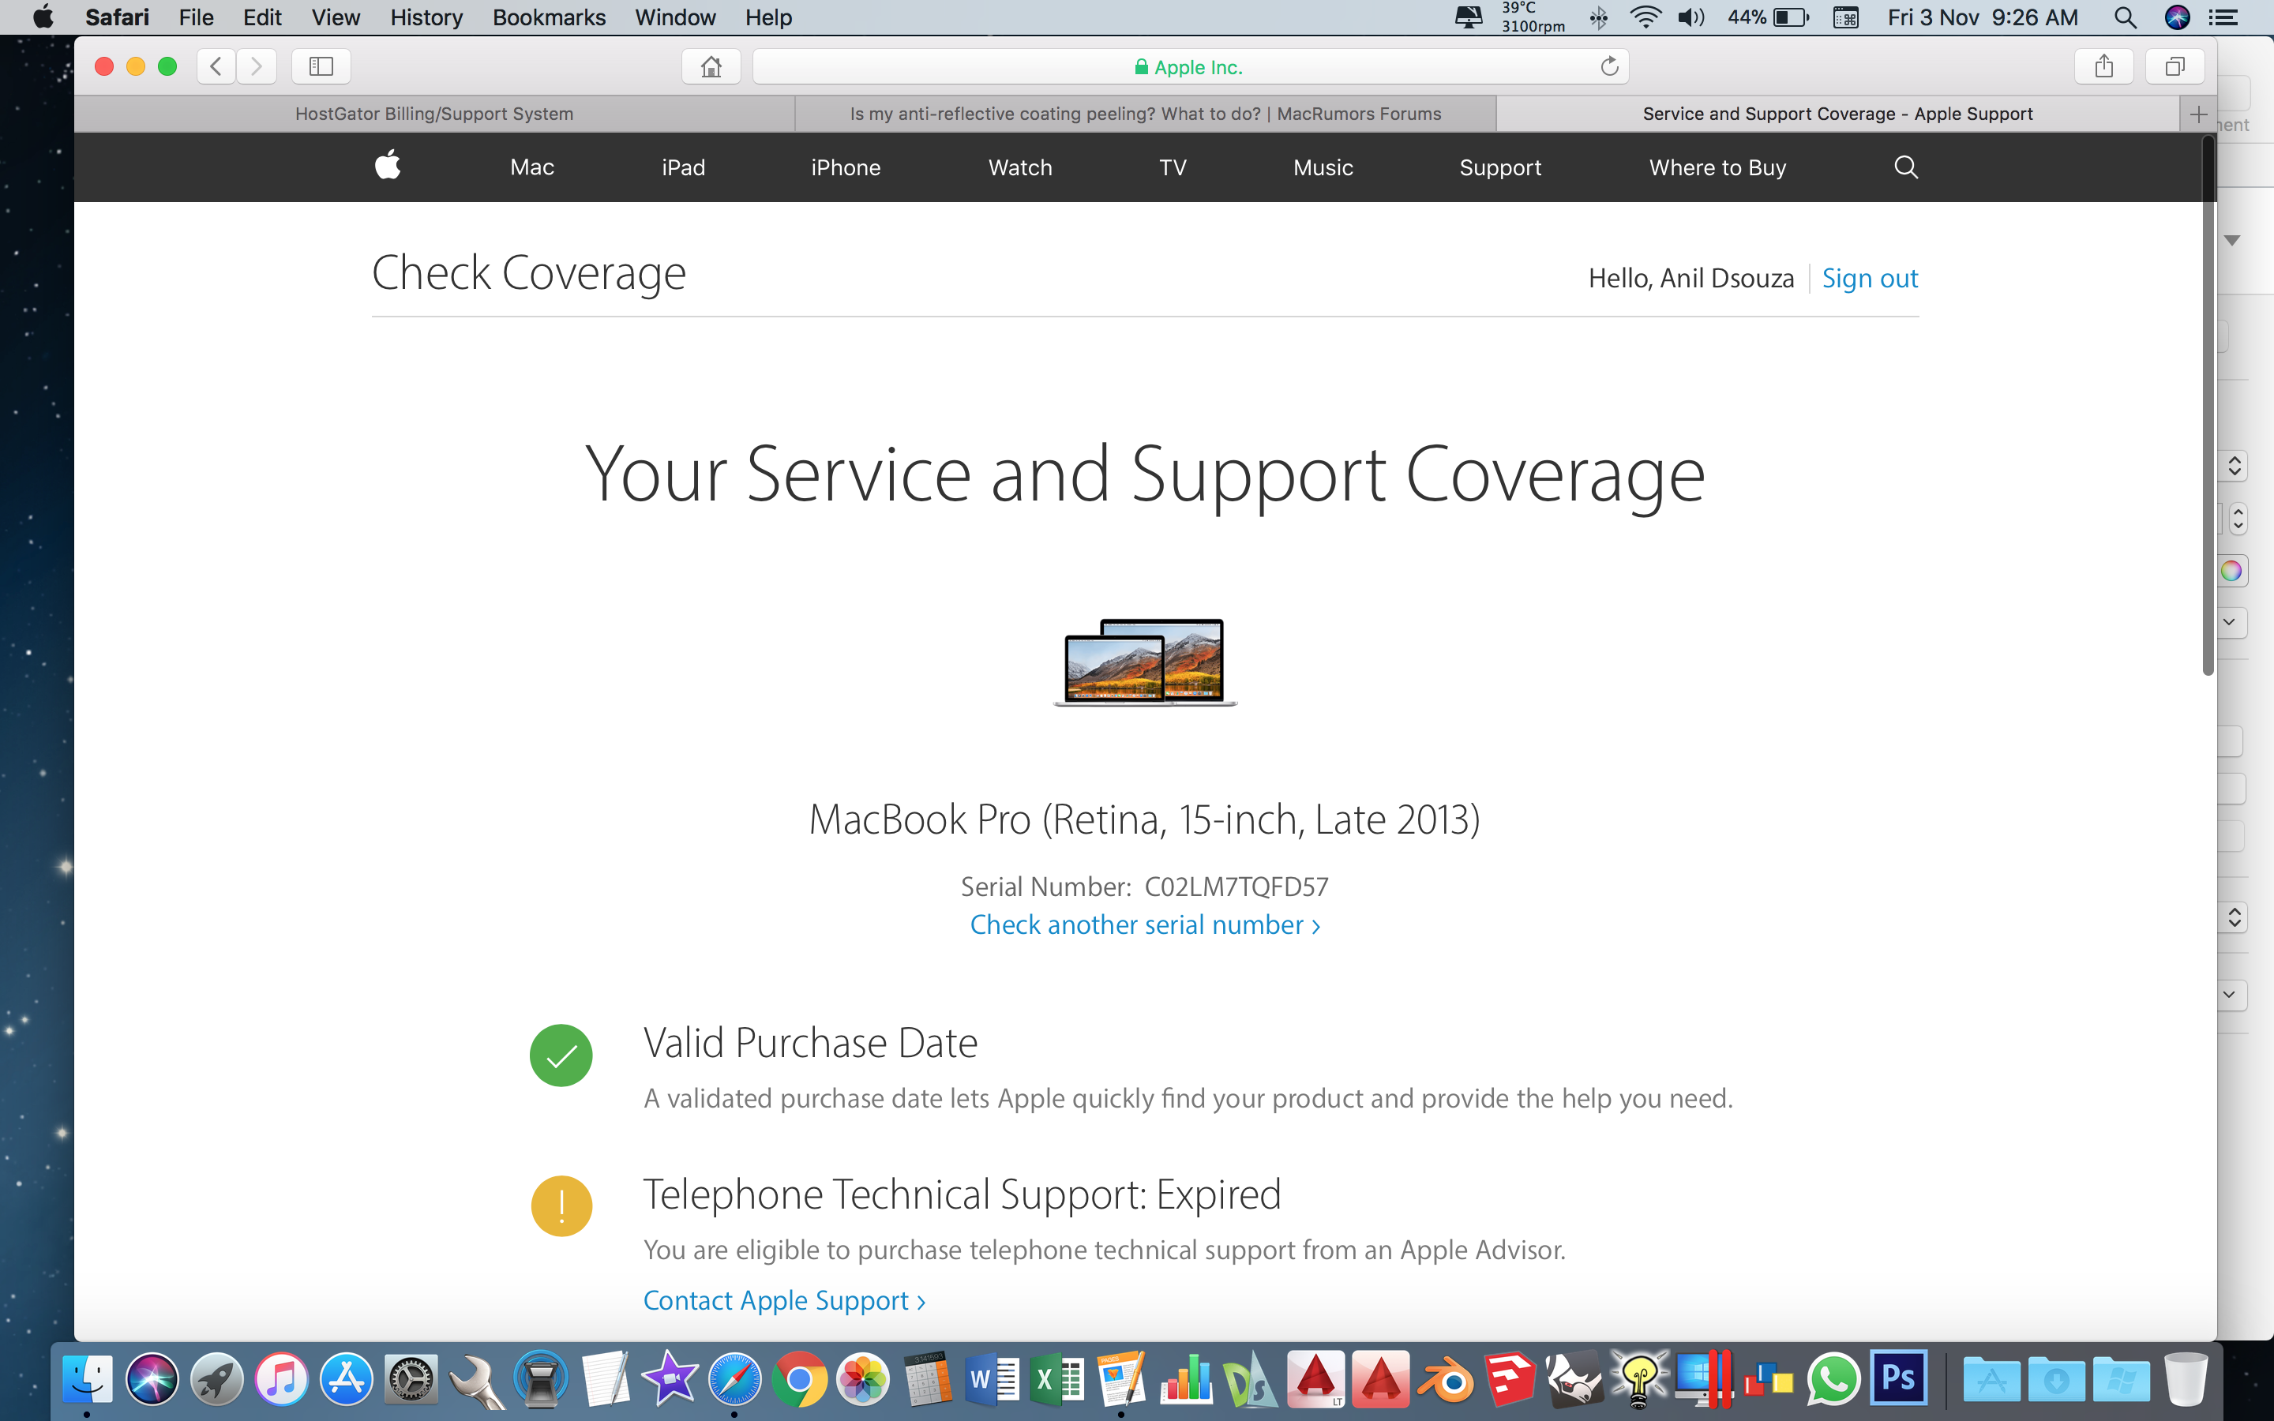Image resolution: width=2274 pixels, height=1421 pixels.
Task: Open Where to Buy in navigation
Action: 1717,167
